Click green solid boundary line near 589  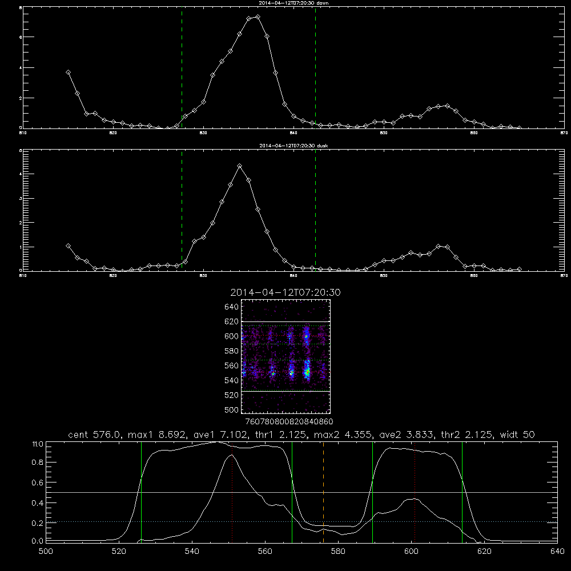tap(372, 492)
